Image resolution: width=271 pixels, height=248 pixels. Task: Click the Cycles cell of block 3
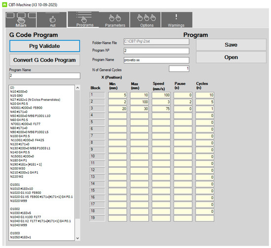204,109
